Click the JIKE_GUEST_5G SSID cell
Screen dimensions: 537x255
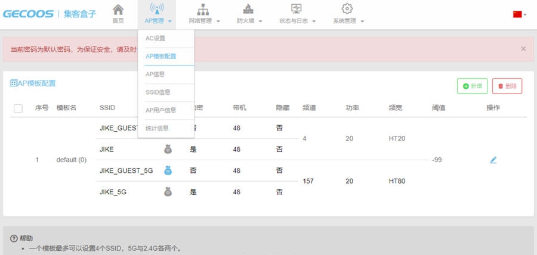click(x=126, y=170)
